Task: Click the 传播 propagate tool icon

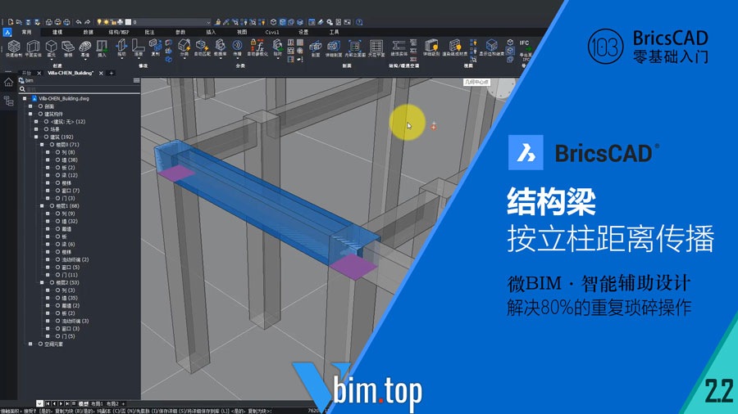Action: [238, 47]
